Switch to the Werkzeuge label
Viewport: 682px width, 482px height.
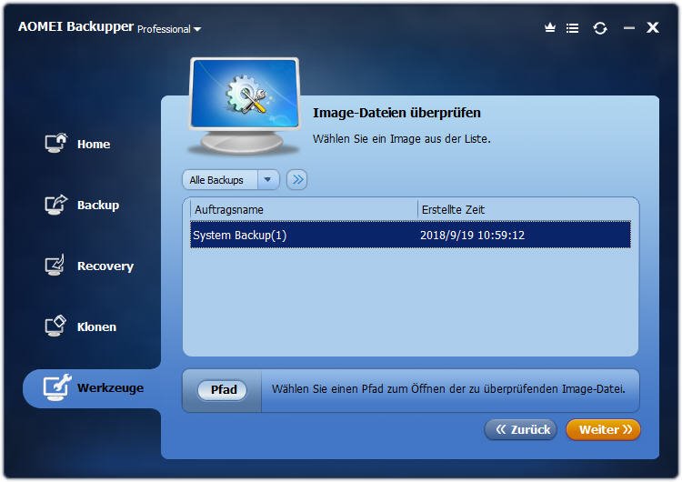tap(110, 387)
